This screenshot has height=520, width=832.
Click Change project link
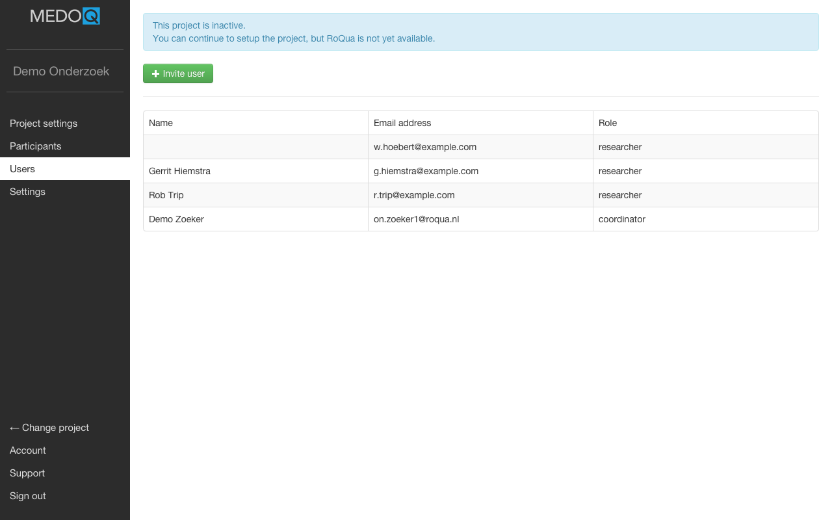tap(49, 428)
